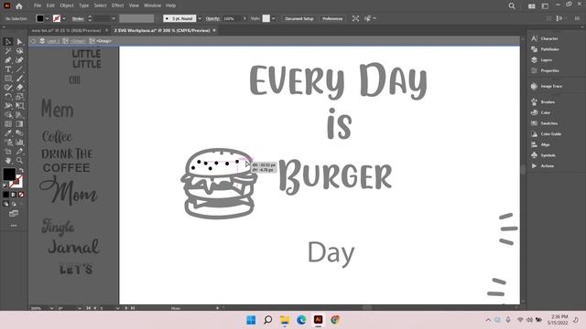Image resolution: width=586 pixels, height=329 pixels.
Task: Open the Effect menu
Action: pyautogui.click(x=117, y=5)
